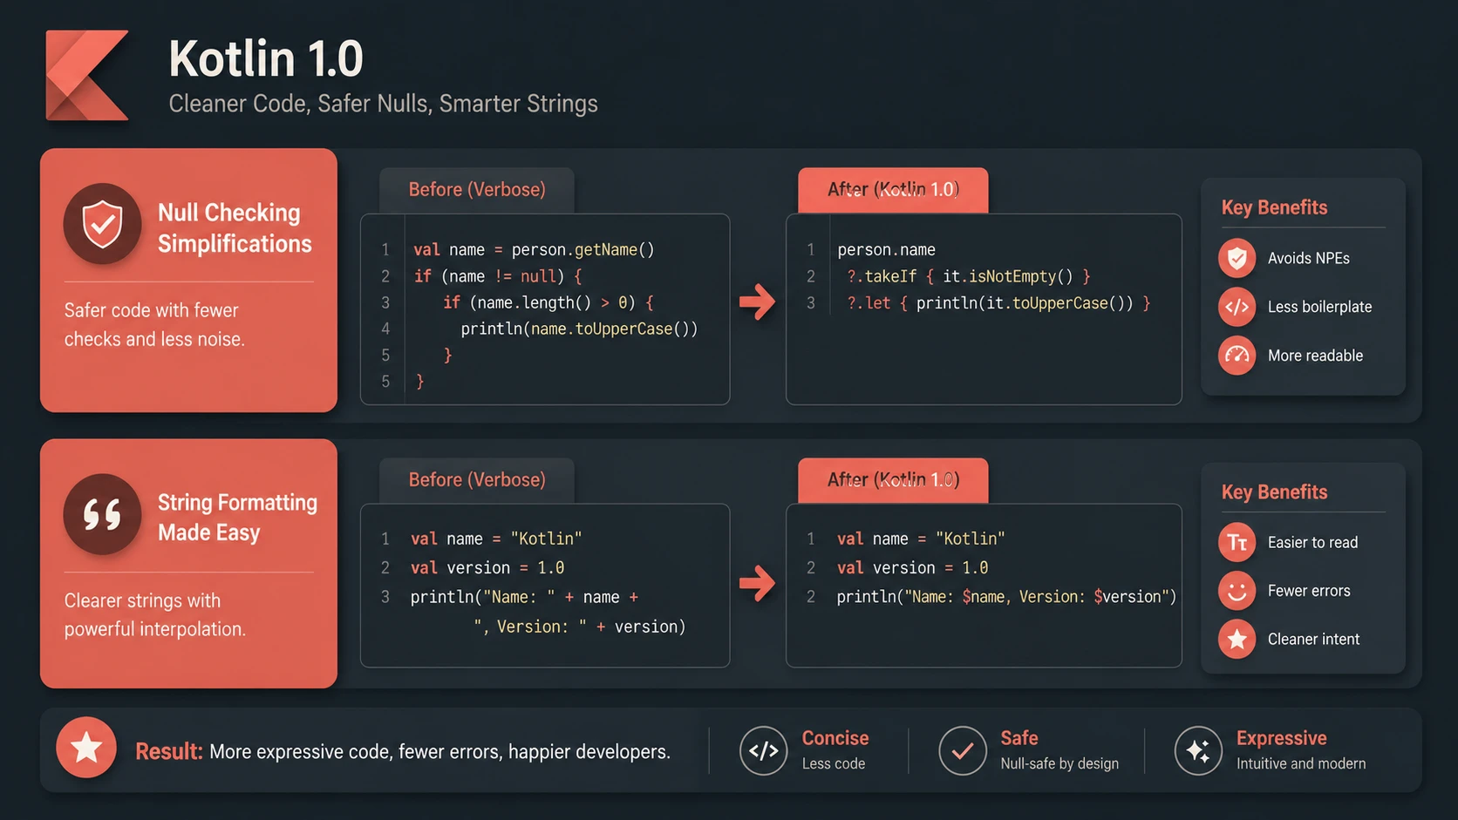The width and height of the screenshot is (1458, 820).
Task: Click val version = 1.0 in Before panel
Action: [x=487, y=568]
